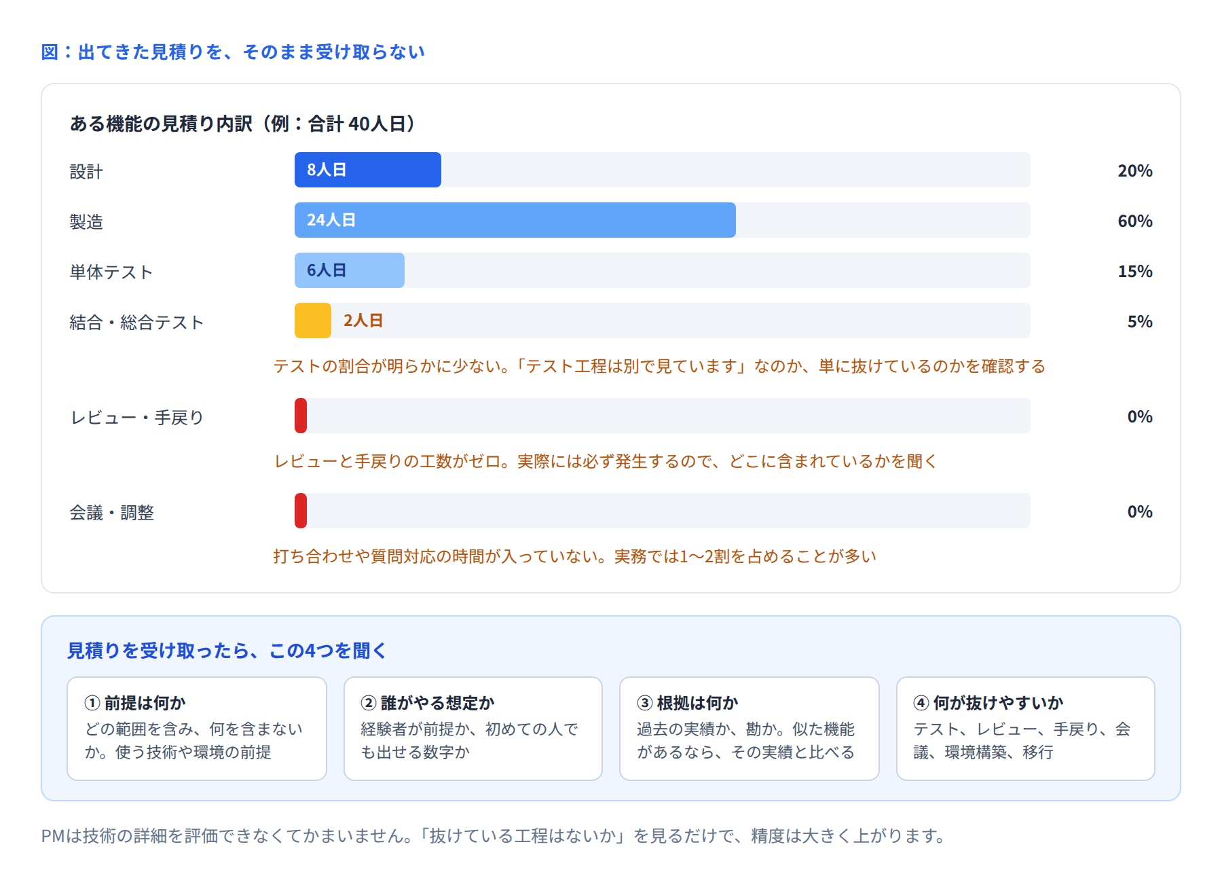Click the note starting テストの割合が明らかに少ない
1222x891 pixels.
pos(659,367)
